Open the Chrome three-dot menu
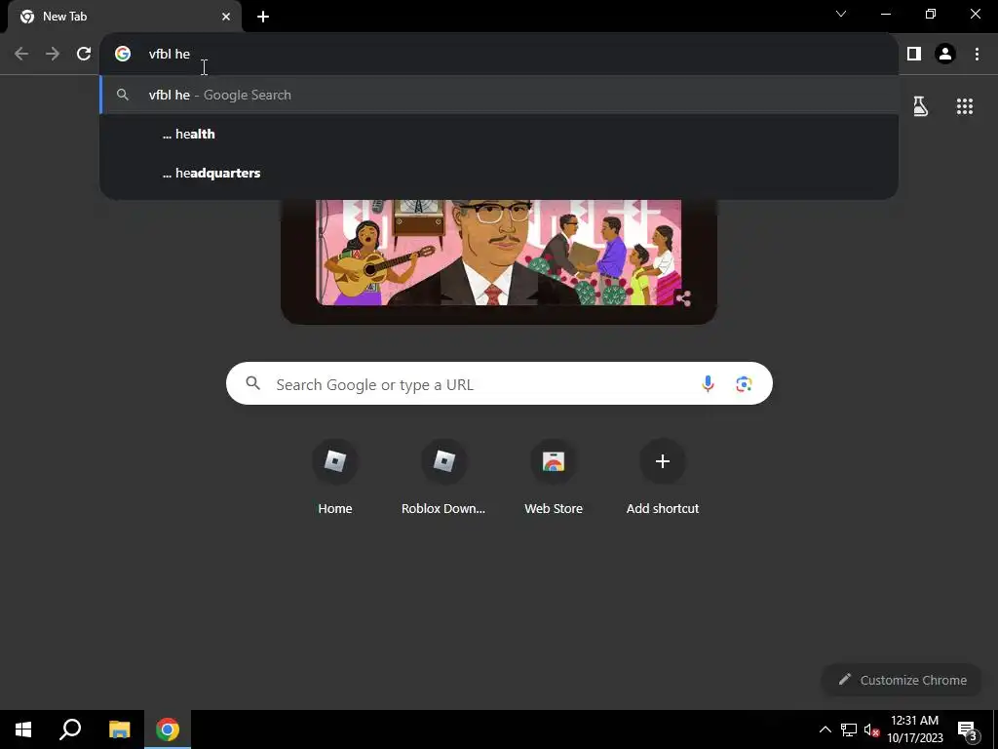 977,55
